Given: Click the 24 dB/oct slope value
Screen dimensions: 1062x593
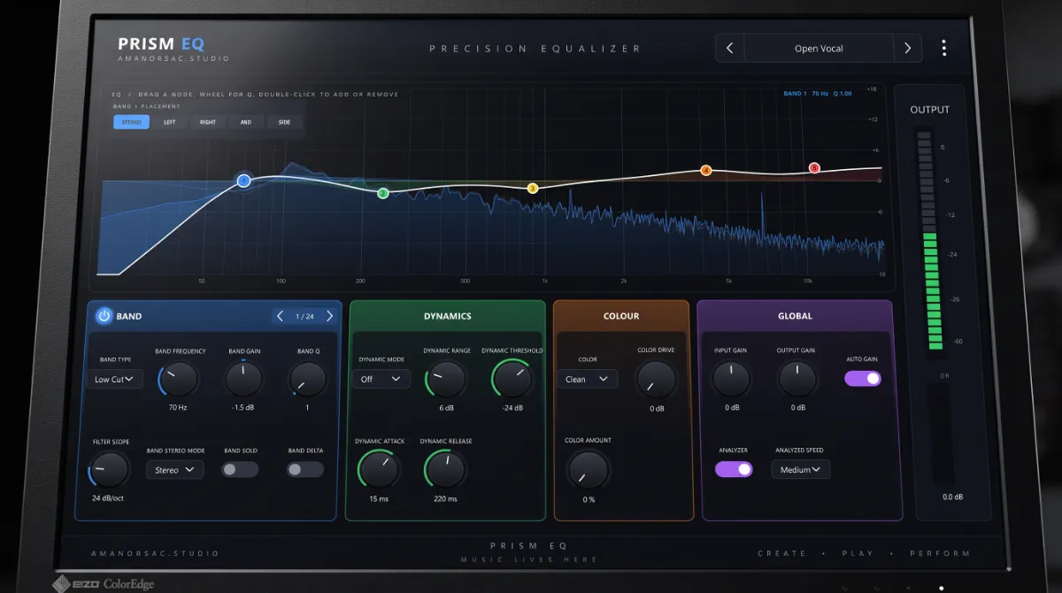Looking at the screenshot, I should [x=108, y=498].
